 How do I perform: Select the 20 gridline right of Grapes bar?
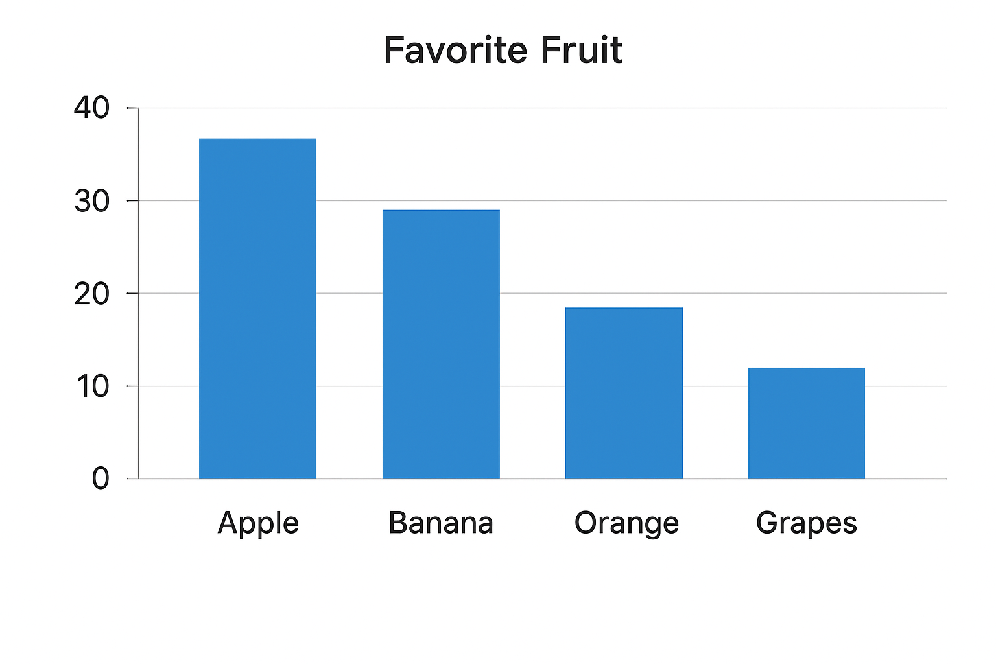tap(905, 293)
